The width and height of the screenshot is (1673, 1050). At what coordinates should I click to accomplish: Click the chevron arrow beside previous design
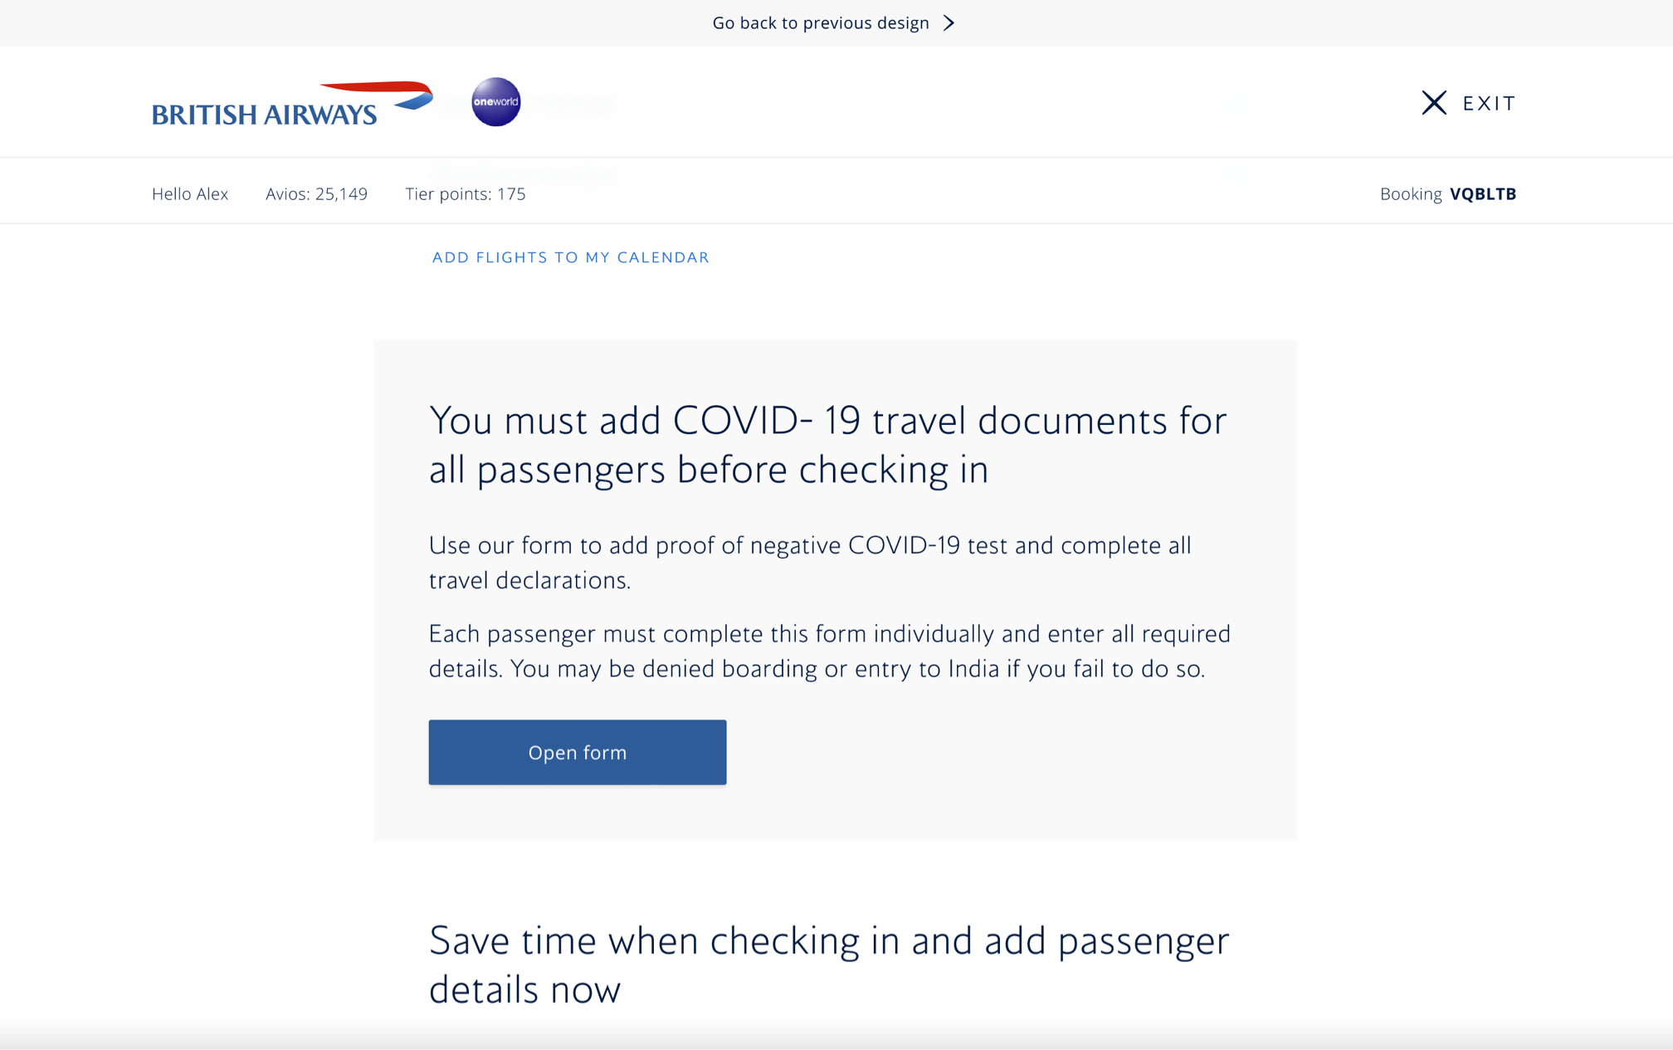point(949,23)
